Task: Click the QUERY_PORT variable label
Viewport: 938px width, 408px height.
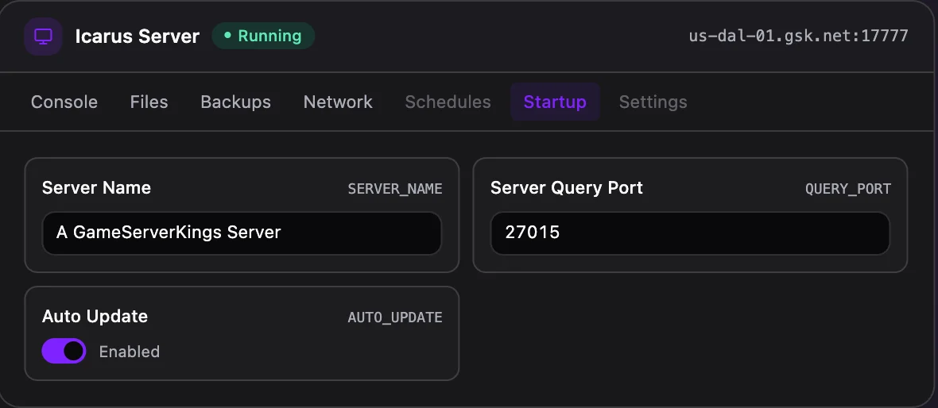Action: pyautogui.click(x=847, y=189)
